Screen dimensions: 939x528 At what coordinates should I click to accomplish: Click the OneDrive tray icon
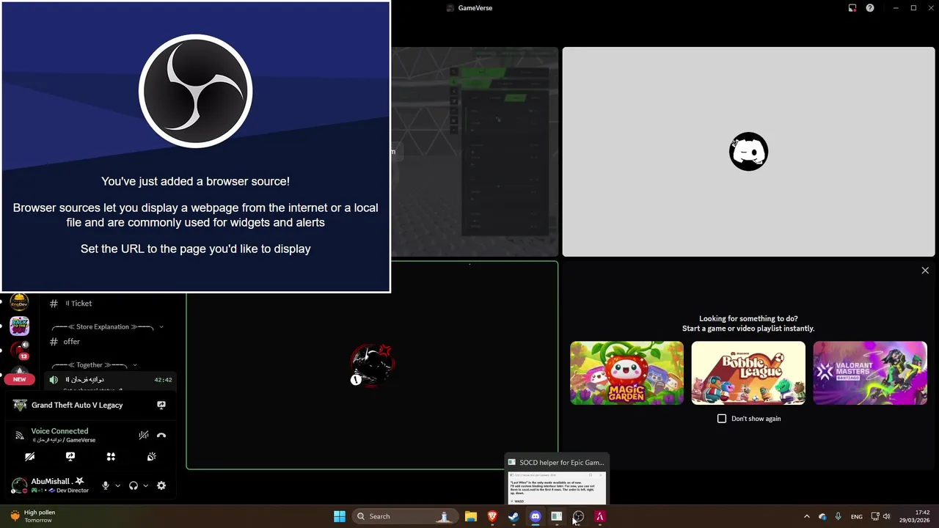(822, 516)
